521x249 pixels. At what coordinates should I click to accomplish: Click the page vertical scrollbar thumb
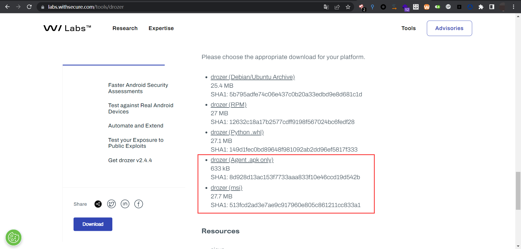click(x=518, y=191)
